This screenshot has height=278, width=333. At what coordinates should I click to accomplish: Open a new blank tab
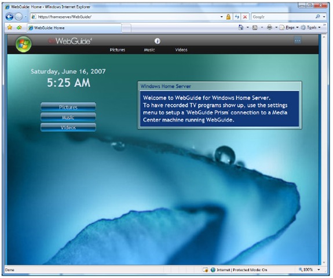point(126,28)
